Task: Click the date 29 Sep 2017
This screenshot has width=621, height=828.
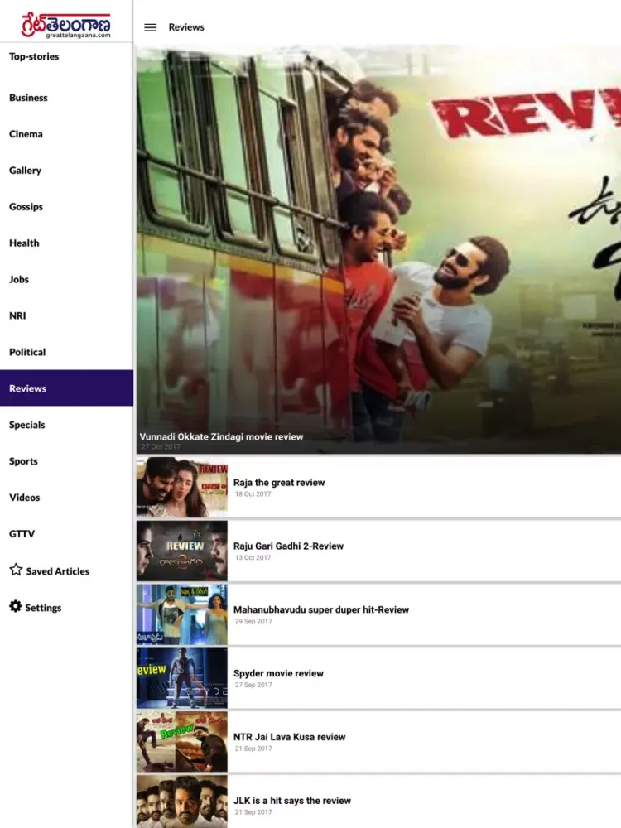Action: point(253,622)
